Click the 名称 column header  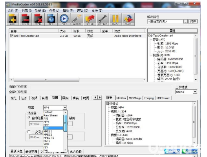34,31
